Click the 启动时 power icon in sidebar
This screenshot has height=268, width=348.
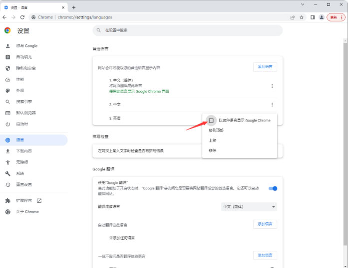(x=8, y=124)
